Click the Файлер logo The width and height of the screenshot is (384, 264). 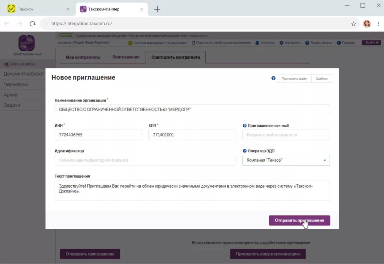[26, 43]
